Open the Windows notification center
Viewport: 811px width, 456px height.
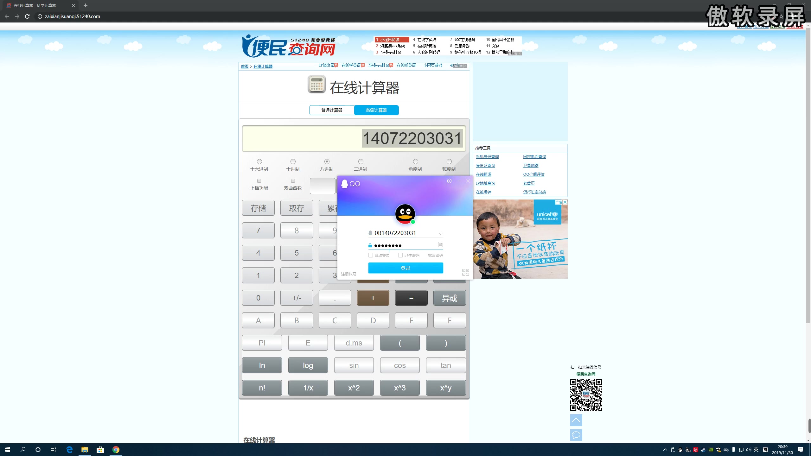(801, 450)
